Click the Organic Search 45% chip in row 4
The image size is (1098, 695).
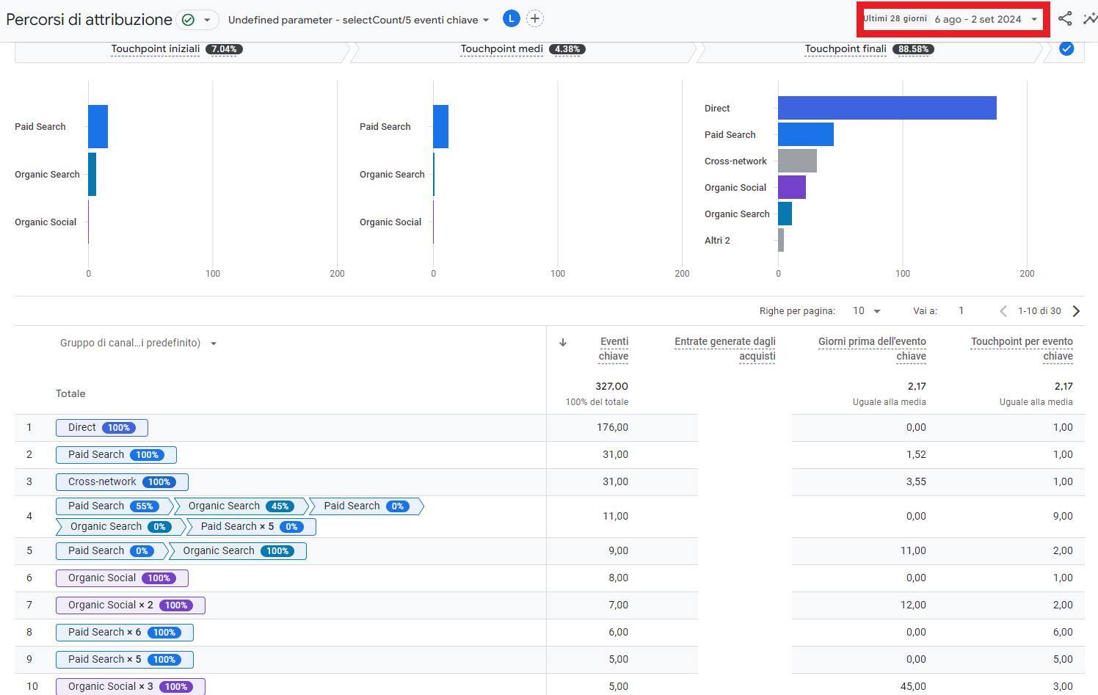coord(241,506)
